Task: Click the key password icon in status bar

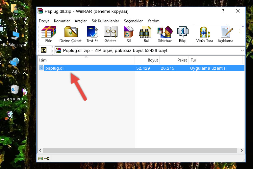Action: point(47,158)
